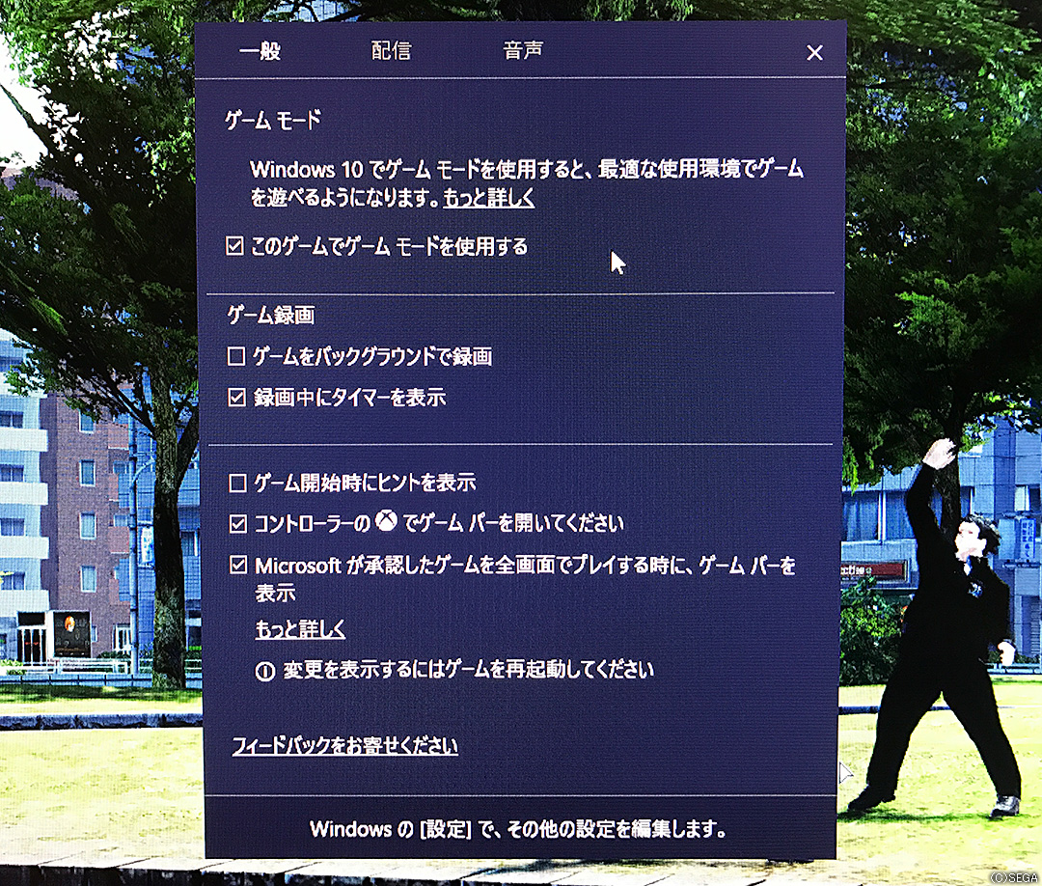Screen dimensions: 1042x886
Task: Toggle このゲームでゲーム モードを使用する checkbox
Action: coord(234,246)
